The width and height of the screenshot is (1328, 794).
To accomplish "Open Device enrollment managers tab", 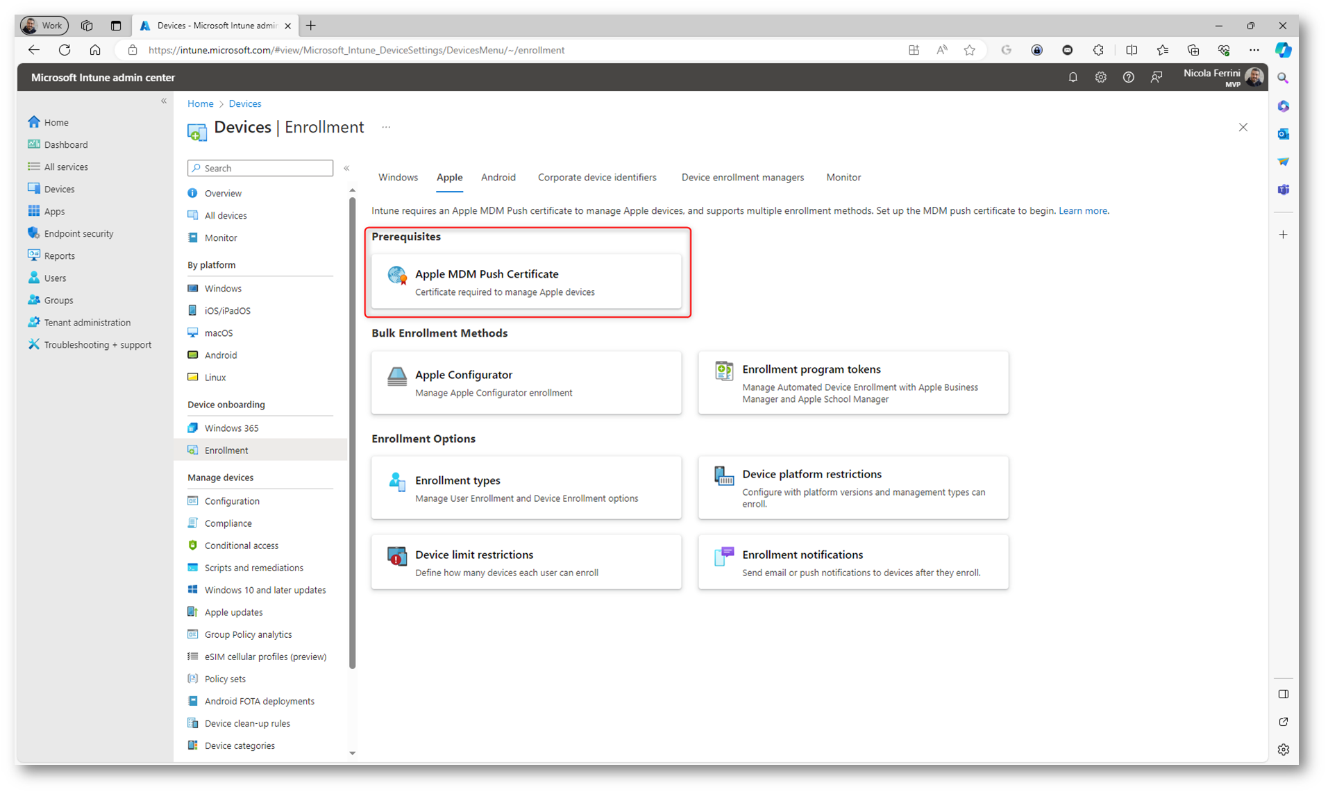I will 742,177.
